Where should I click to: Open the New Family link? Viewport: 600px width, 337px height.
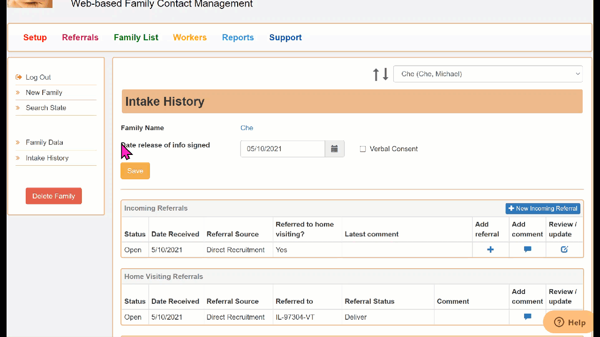(44, 93)
